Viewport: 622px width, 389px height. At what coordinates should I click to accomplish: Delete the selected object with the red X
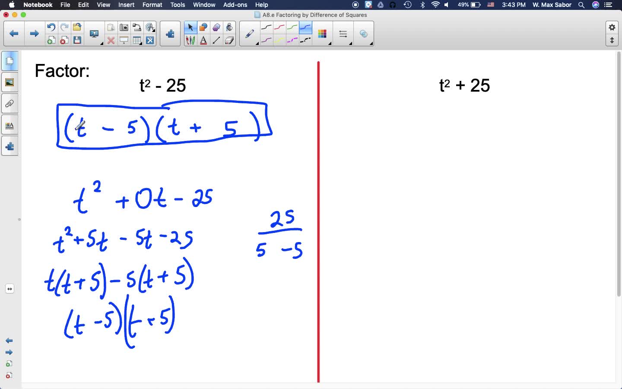click(x=111, y=40)
